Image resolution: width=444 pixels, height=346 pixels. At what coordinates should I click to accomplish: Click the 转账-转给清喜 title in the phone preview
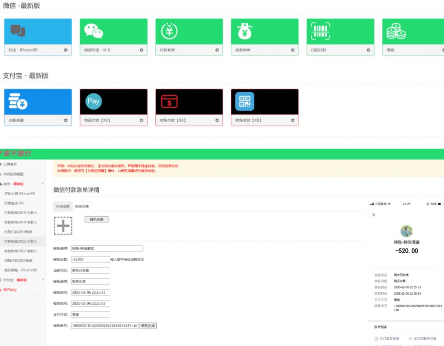click(x=407, y=242)
